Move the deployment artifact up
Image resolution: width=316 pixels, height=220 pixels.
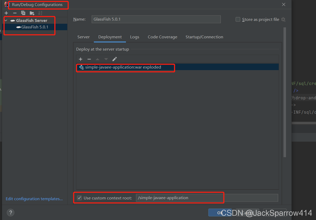[98, 59]
